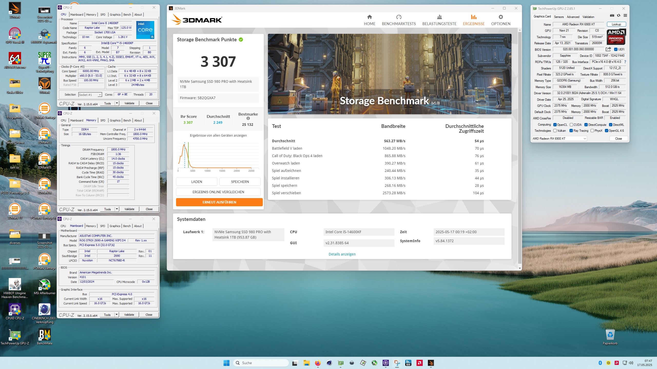The width and height of the screenshot is (657, 369).
Task: Select Bench tab in top CPU-Z window
Action: pyautogui.click(x=127, y=15)
